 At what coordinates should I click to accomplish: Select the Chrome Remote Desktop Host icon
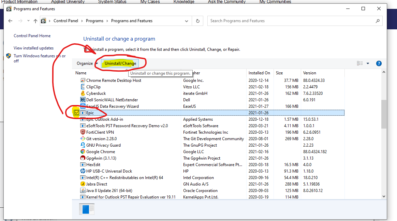pos(83,80)
